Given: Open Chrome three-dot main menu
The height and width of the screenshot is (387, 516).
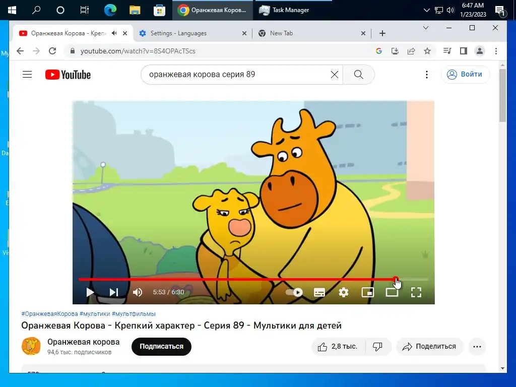Looking at the screenshot, I should pyautogui.click(x=496, y=51).
